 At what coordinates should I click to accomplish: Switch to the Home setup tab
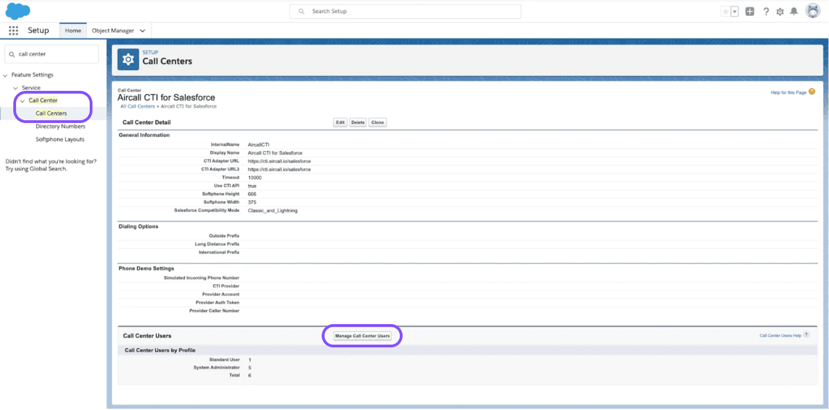(73, 30)
